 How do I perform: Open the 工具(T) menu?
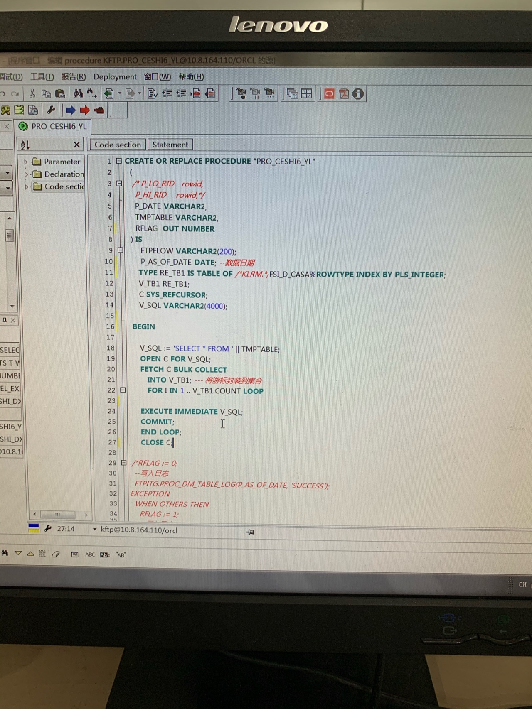(42, 77)
